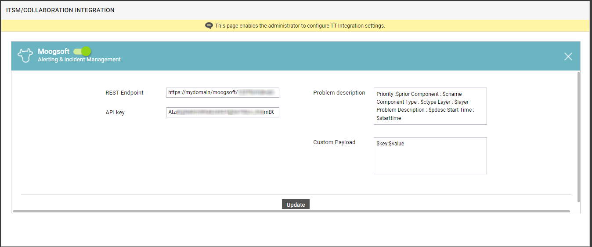Focus the API key input field

(223, 112)
